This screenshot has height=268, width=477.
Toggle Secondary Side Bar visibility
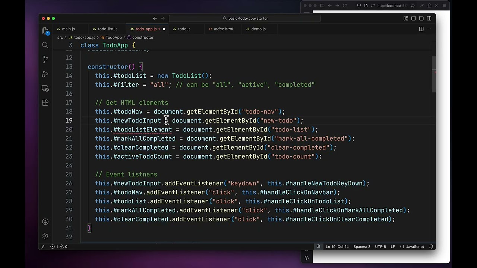[429, 18]
